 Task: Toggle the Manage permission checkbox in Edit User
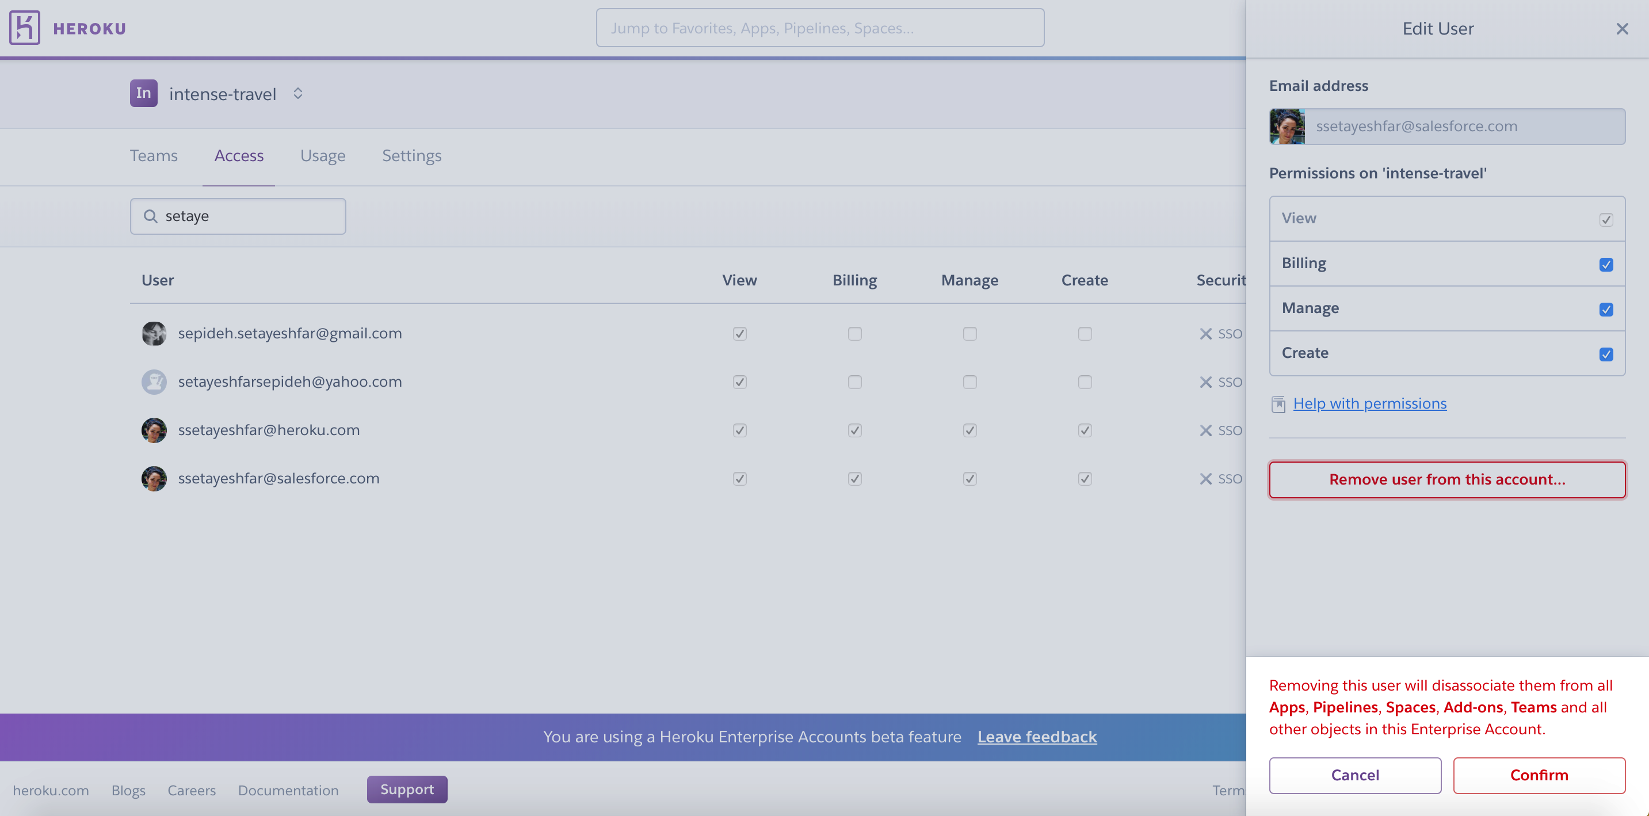[1605, 309]
